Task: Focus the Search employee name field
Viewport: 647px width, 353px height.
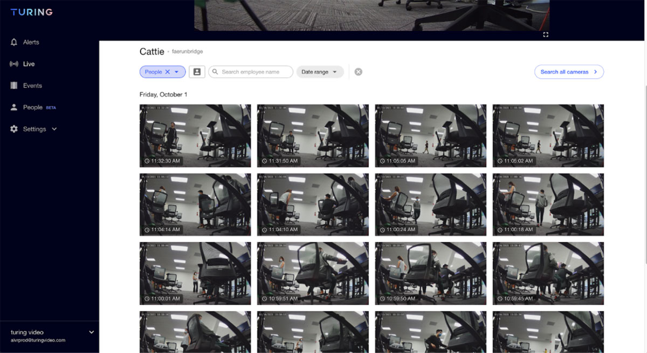Action: coord(251,72)
